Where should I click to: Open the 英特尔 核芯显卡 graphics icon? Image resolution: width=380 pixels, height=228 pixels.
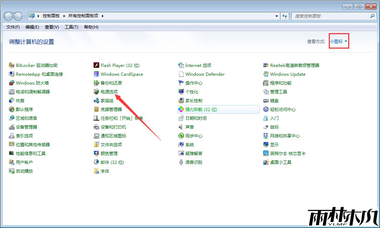[266, 154]
